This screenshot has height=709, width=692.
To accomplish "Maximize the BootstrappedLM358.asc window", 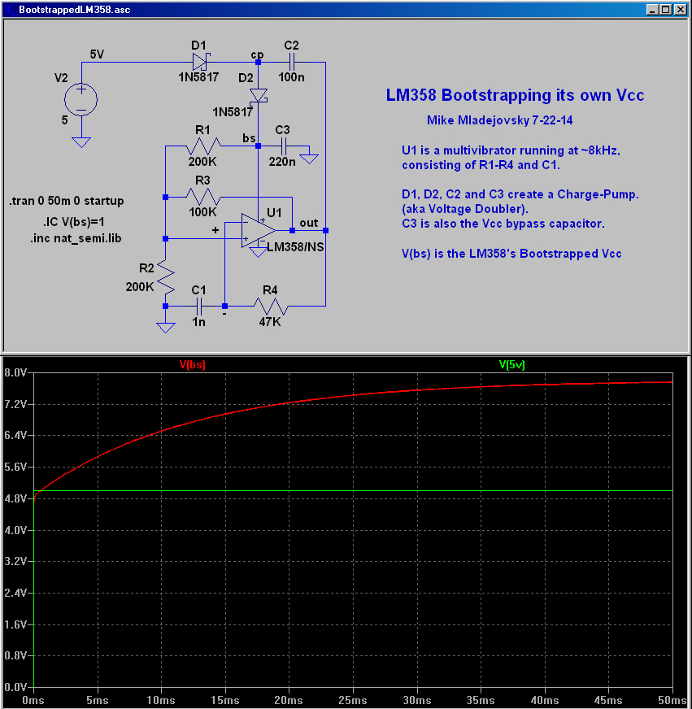I will [666, 10].
